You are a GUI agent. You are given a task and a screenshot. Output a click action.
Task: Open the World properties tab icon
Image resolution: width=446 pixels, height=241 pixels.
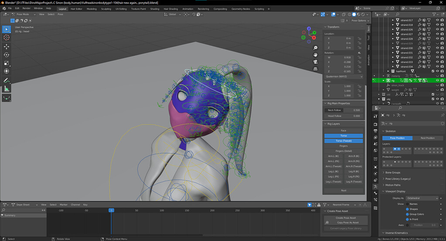375,151
